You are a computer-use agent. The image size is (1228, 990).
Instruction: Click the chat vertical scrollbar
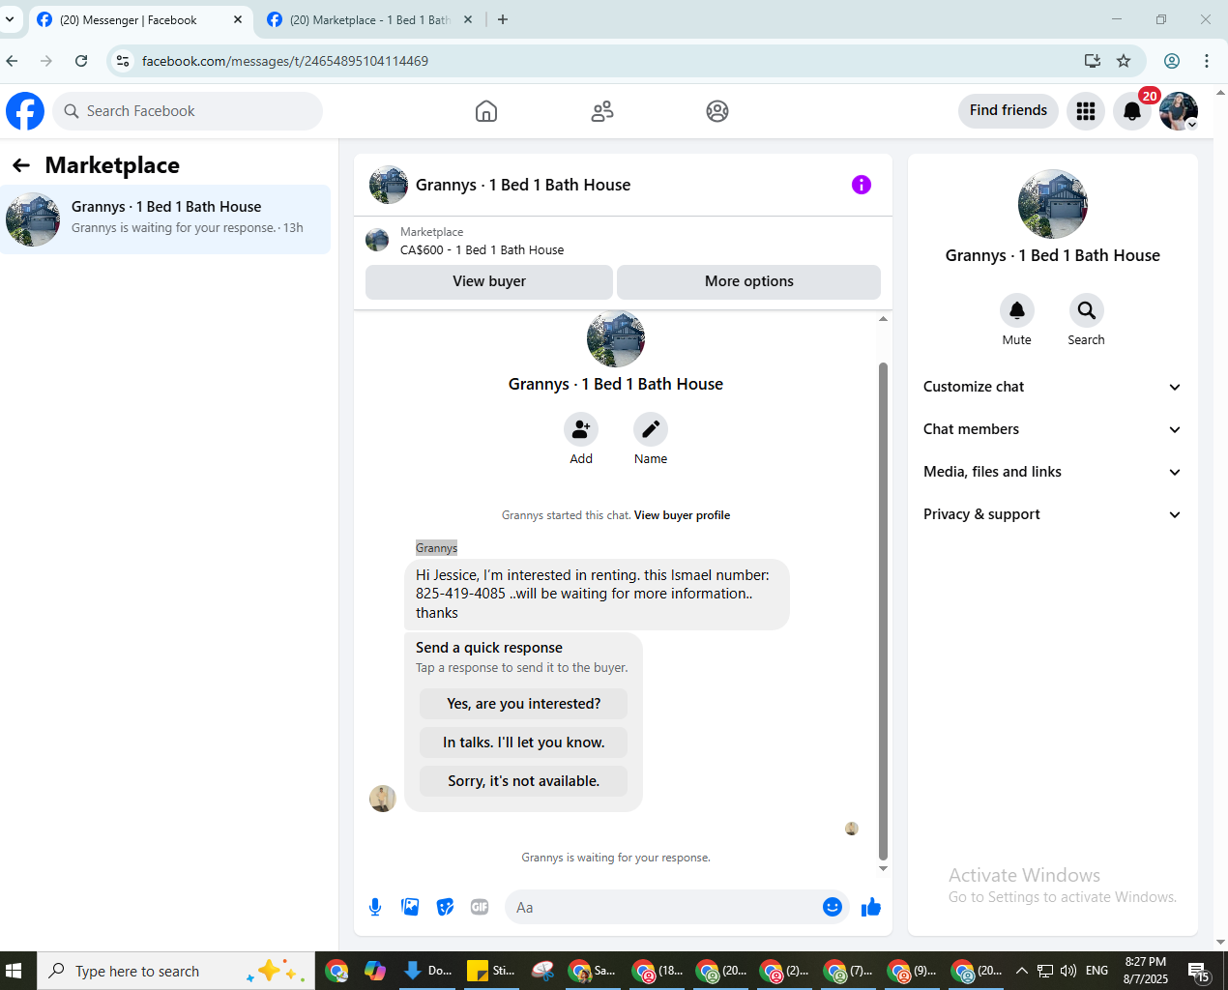coord(883,611)
